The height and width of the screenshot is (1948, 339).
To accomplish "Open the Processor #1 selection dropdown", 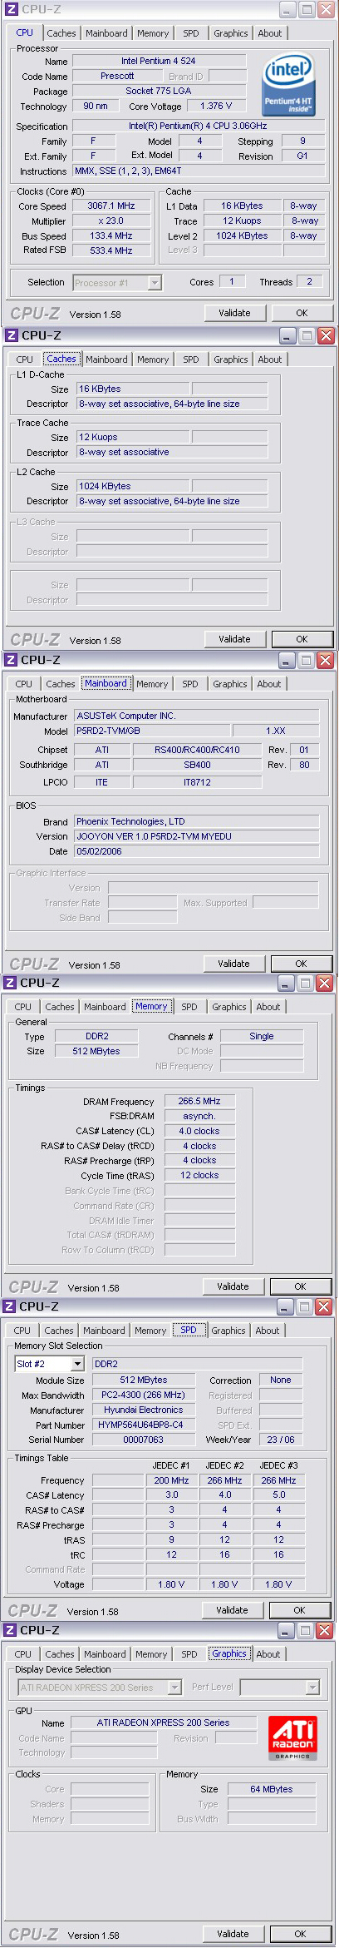I will click(155, 283).
